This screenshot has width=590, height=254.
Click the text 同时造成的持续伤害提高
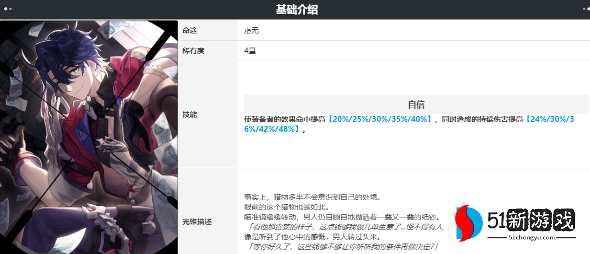point(482,120)
